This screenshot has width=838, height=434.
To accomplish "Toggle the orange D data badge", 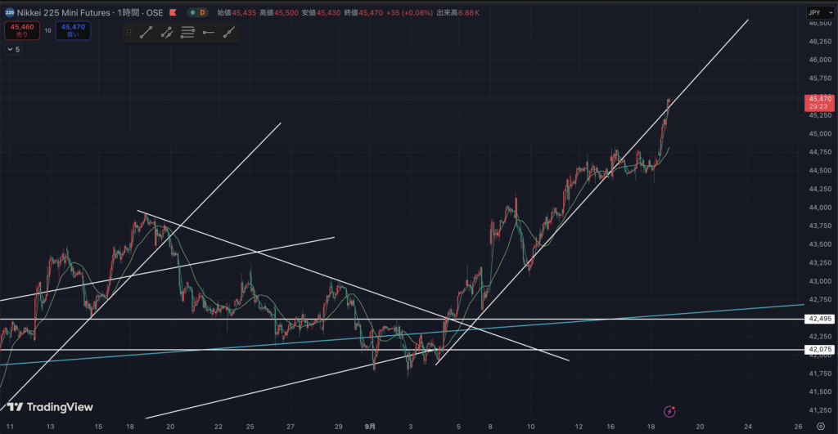I will pyautogui.click(x=203, y=13).
